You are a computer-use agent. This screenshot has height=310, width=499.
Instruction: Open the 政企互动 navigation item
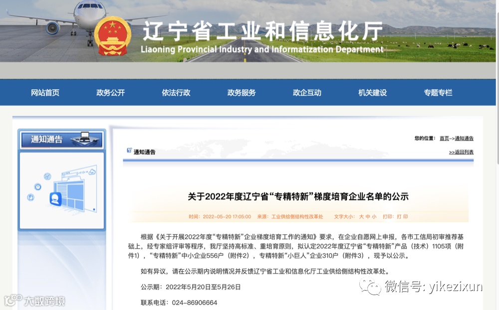[x=307, y=93]
